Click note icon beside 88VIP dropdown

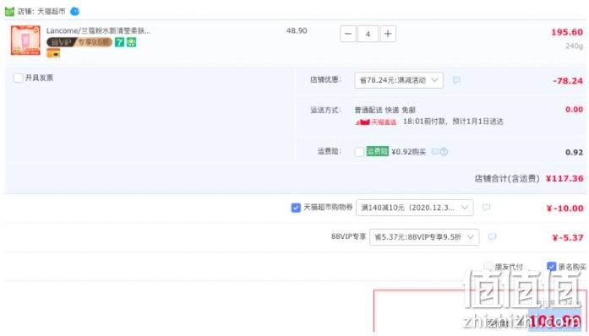pyautogui.click(x=492, y=237)
